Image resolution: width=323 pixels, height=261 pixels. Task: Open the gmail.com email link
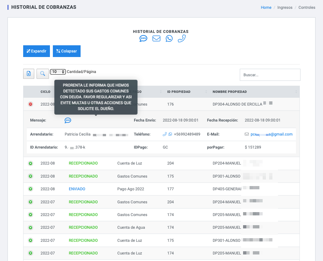271,134
